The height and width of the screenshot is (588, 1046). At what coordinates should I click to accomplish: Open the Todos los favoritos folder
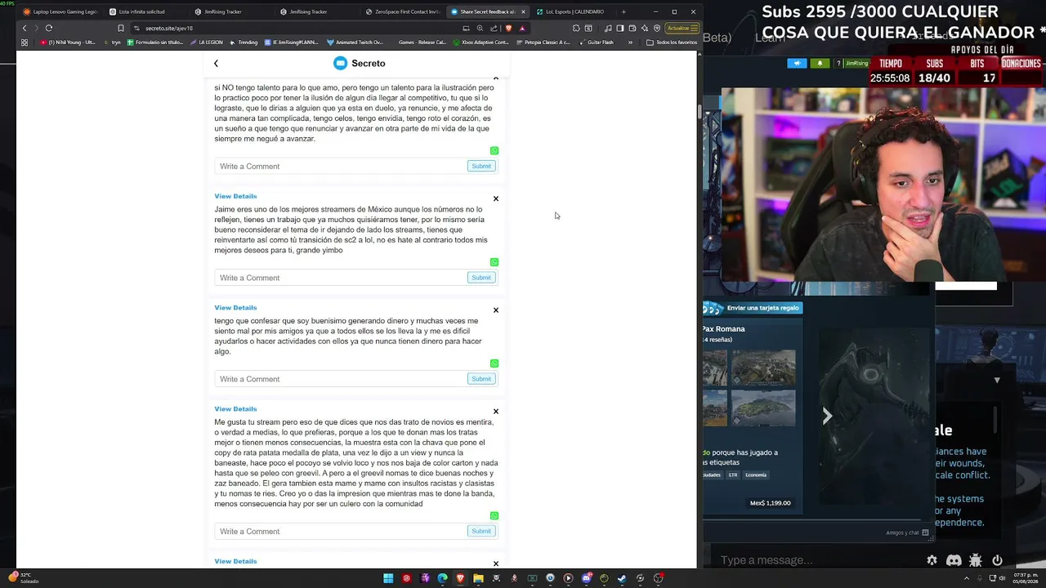click(x=672, y=42)
